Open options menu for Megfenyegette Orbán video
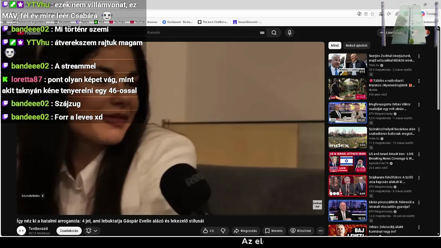 point(419,105)
